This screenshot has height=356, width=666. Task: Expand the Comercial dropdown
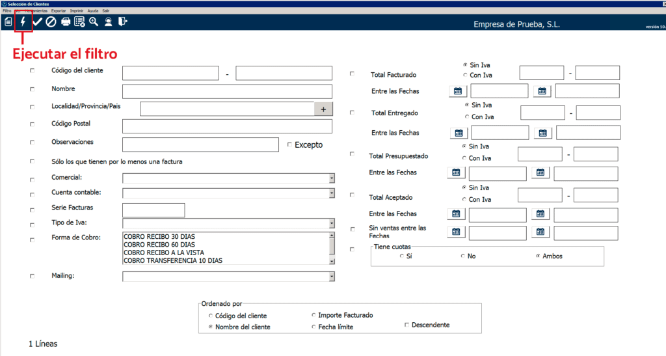coord(331,178)
